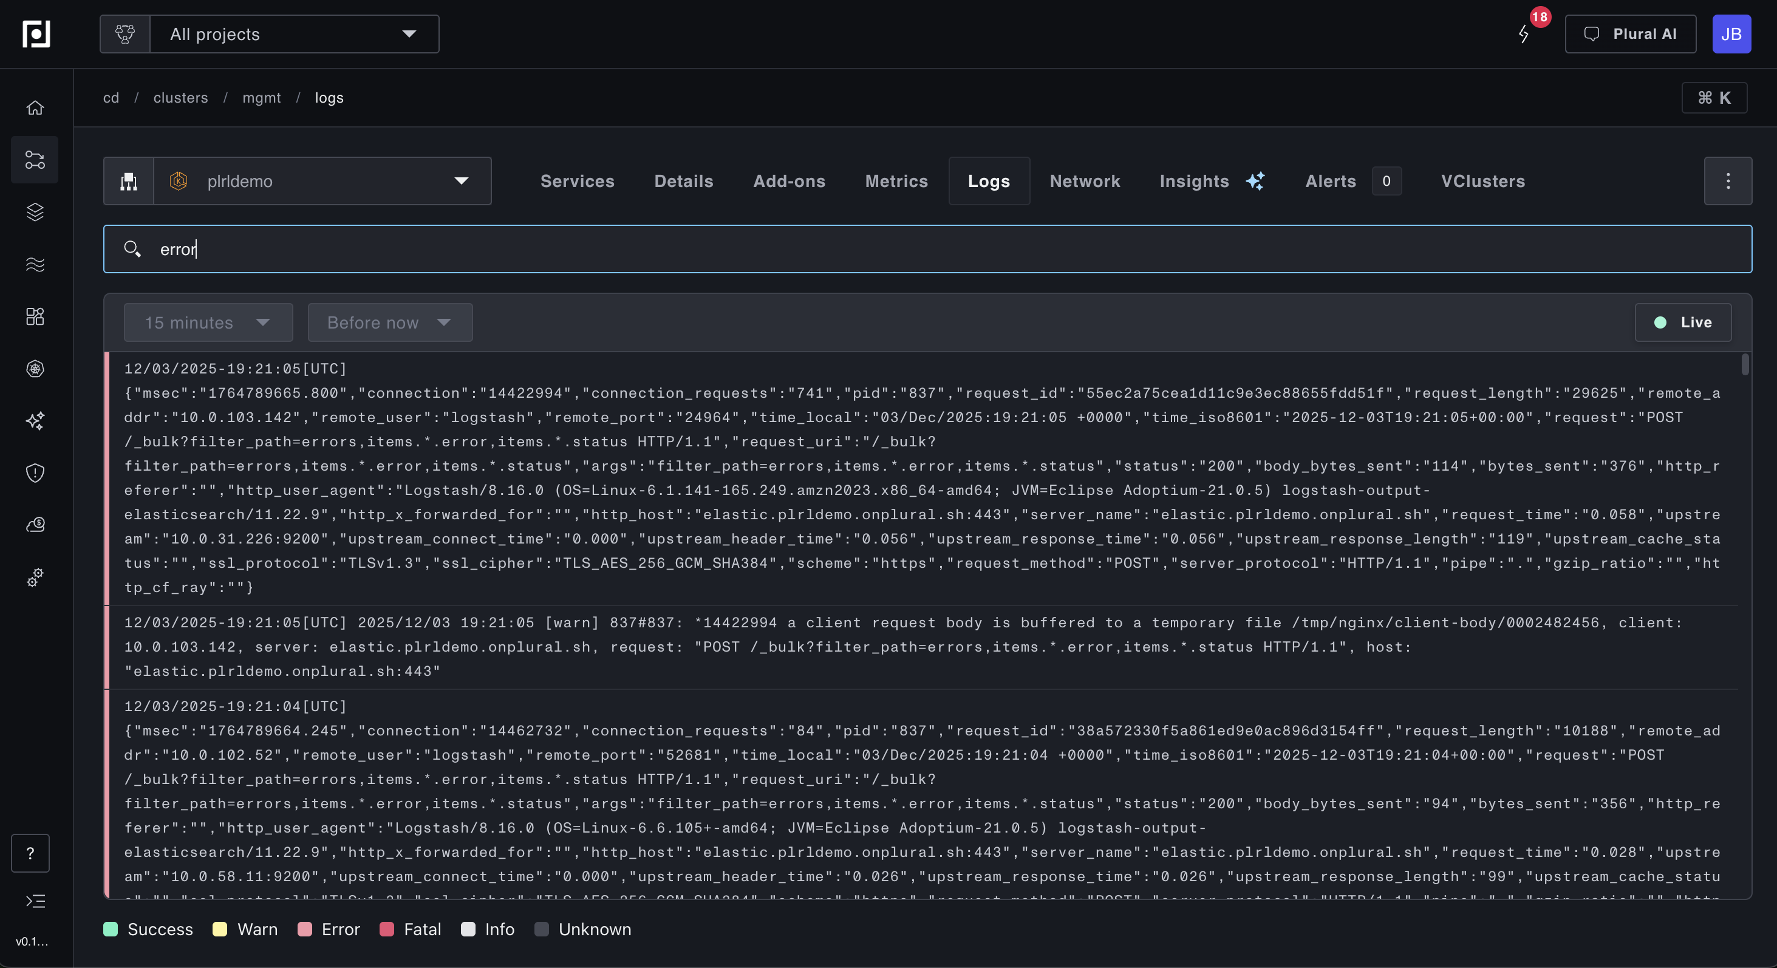Screen dimensions: 1777x968
Task: Open the settings gear sidebar icon
Action: click(x=35, y=578)
